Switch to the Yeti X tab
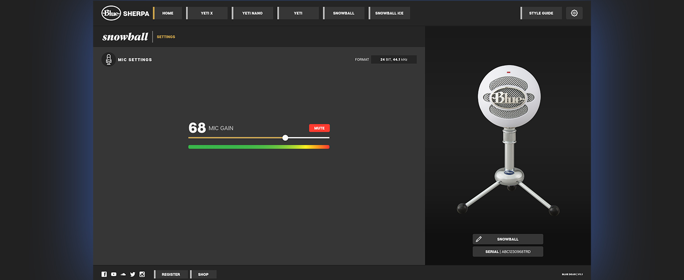684x280 pixels. coord(207,13)
